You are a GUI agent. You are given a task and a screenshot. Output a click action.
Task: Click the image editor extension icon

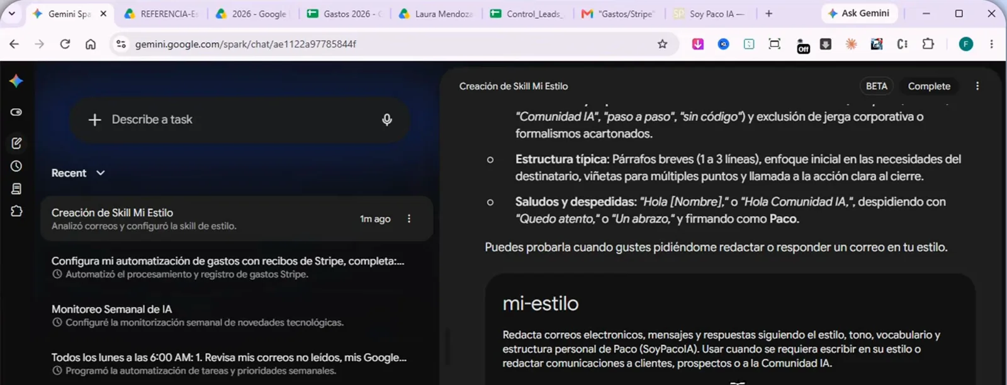877,44
